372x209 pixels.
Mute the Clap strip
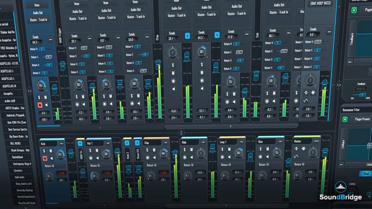154,150
